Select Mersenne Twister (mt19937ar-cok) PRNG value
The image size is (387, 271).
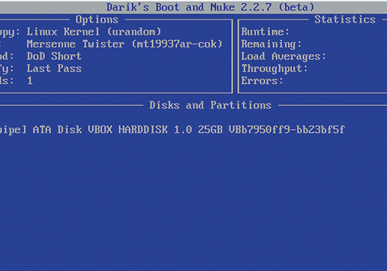point(124,44)
